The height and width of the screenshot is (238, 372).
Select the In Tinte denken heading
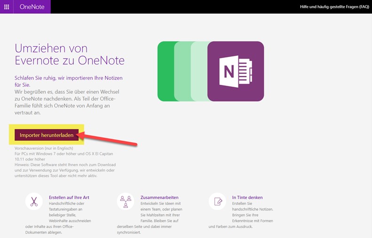click(247, 197)
